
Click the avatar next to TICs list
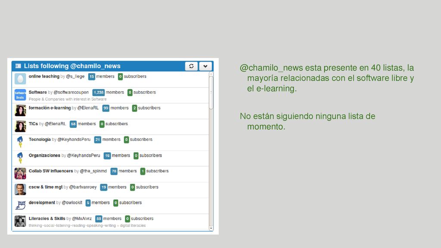click(20, 126)
